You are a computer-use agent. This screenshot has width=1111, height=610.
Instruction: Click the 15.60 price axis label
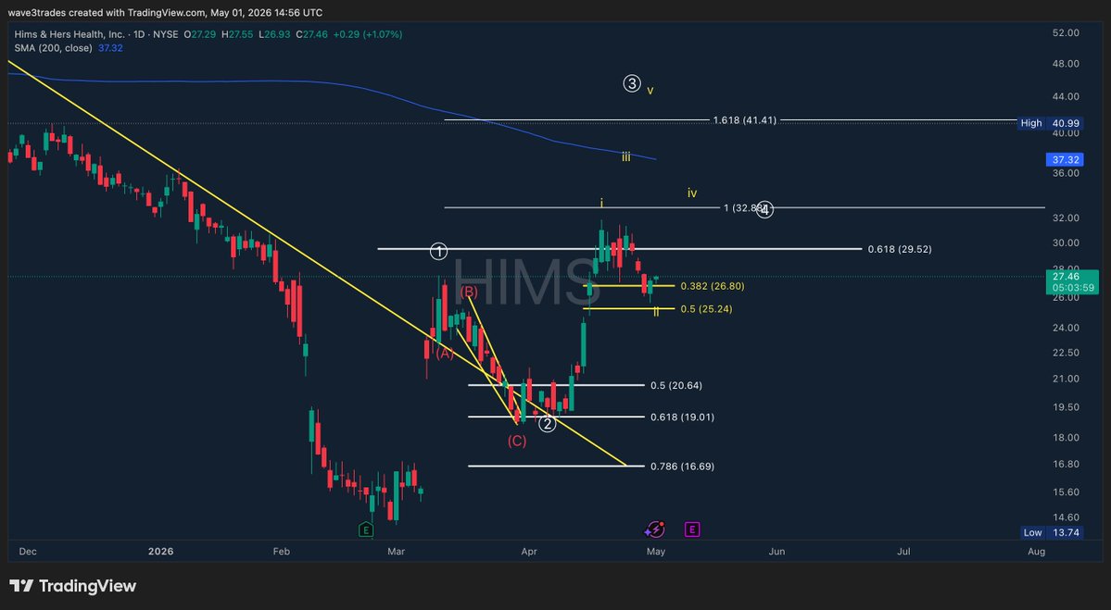[x=1066, y=492]
